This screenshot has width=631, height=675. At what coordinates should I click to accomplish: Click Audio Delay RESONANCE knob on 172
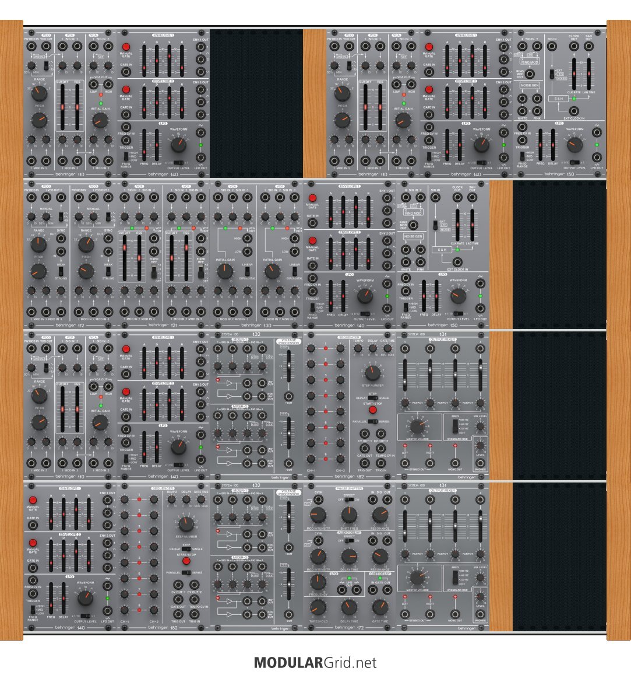(380, 556)
